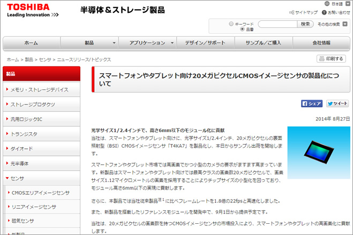Click the ホーム breadcrumb link
This screenshot has height=235, width=353.
(x=13, y=59)
